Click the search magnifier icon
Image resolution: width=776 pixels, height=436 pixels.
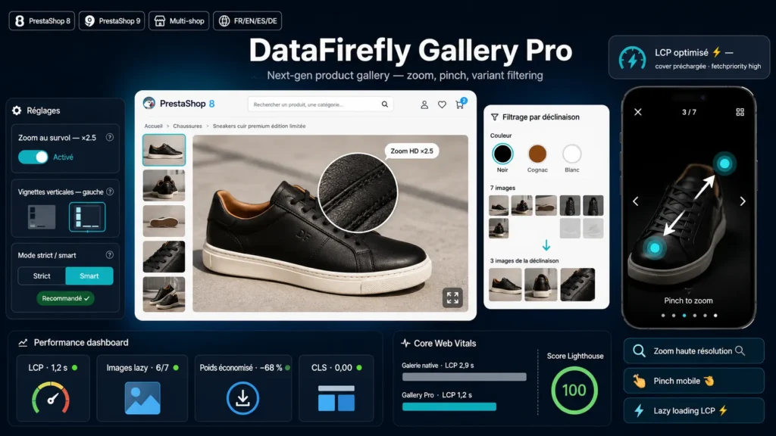click(384, 104)
